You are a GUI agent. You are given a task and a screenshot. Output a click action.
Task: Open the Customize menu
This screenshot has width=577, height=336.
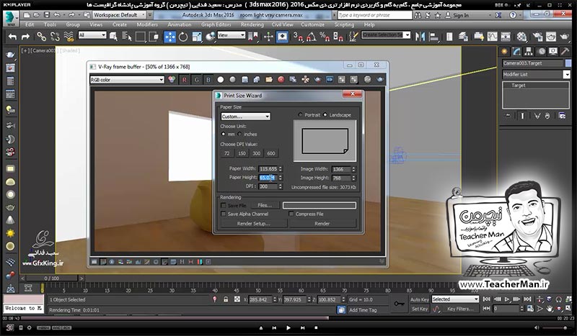[x=313, y=24]
